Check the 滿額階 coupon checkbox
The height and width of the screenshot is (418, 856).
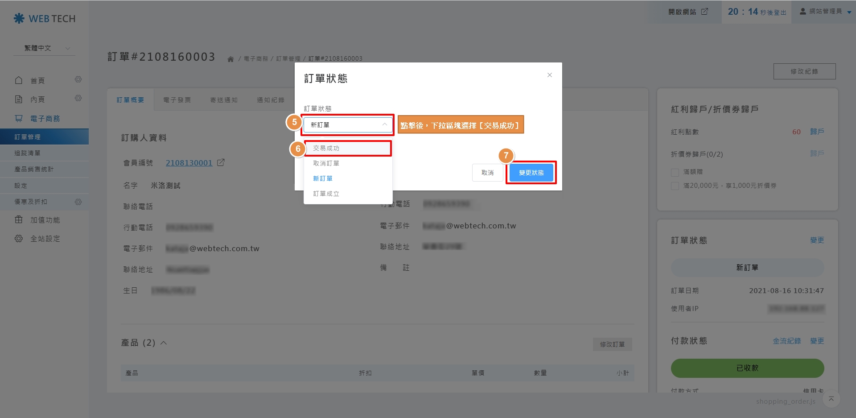point(675,172)
